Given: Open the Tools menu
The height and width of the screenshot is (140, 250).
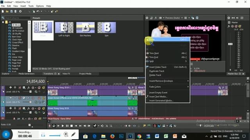Looking at the screenshot, I should (31, 6).
